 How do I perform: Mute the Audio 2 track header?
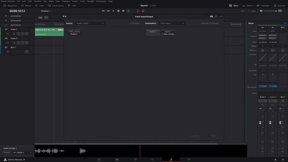tap(27, 43)
